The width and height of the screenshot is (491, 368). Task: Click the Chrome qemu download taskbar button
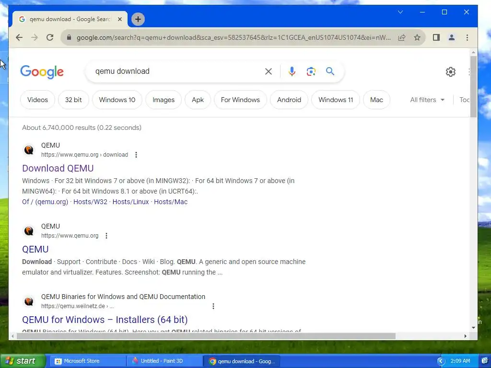[x=242, y=361]
